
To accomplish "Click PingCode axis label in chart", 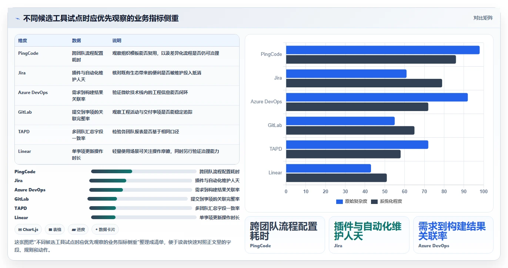I will click(x=271, y=54).
